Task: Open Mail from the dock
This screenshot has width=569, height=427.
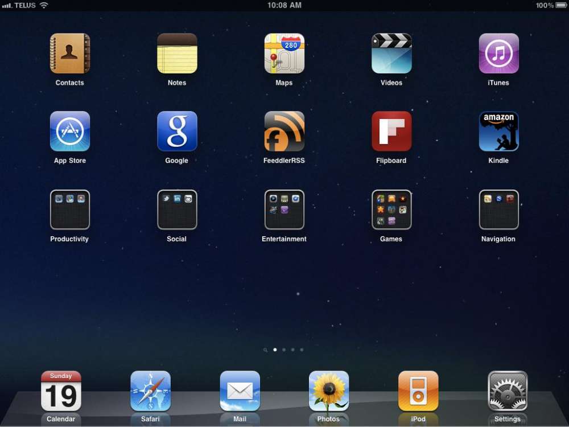Action: (240, 391)
